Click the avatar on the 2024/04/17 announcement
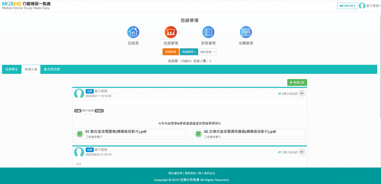 [x=79, y=94]
